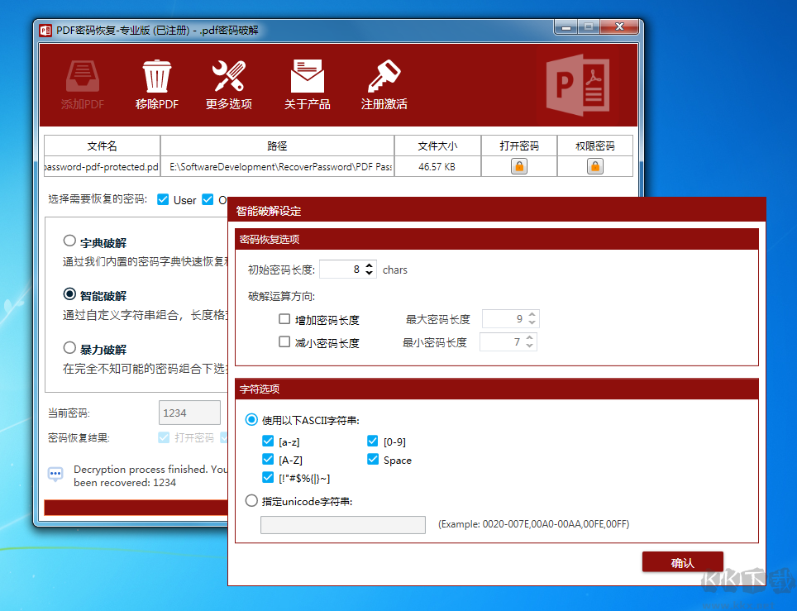Screen dimensions: 797x611
Task: Click the lock icon under 权限密码
Action: (594, 166)
